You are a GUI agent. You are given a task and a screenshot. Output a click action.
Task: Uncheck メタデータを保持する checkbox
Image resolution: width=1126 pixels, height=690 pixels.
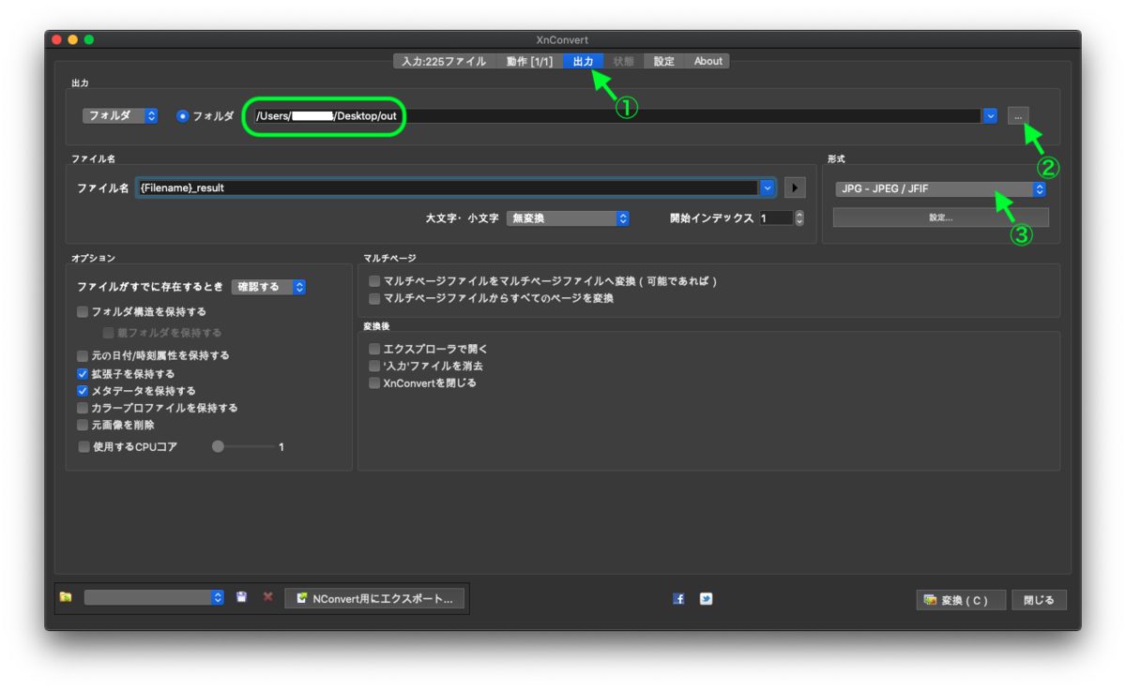(x=83, y=390)
